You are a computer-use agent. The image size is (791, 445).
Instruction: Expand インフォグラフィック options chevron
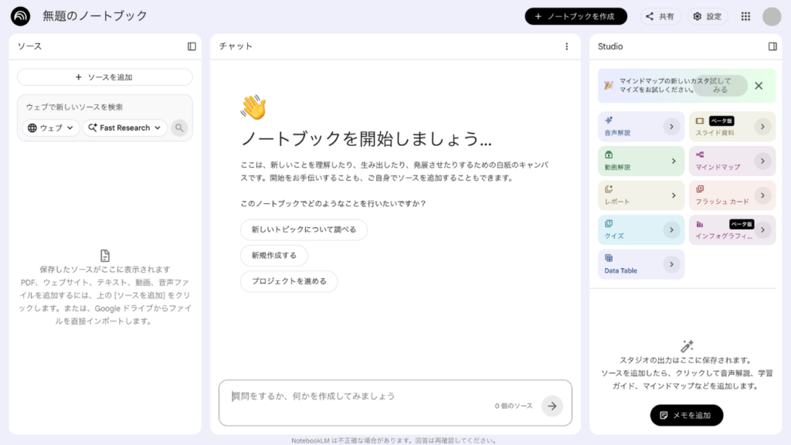click(x=762, y=230)
